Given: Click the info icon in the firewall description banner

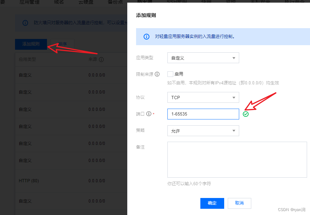Looking at the screenshot, I should 26,23.
